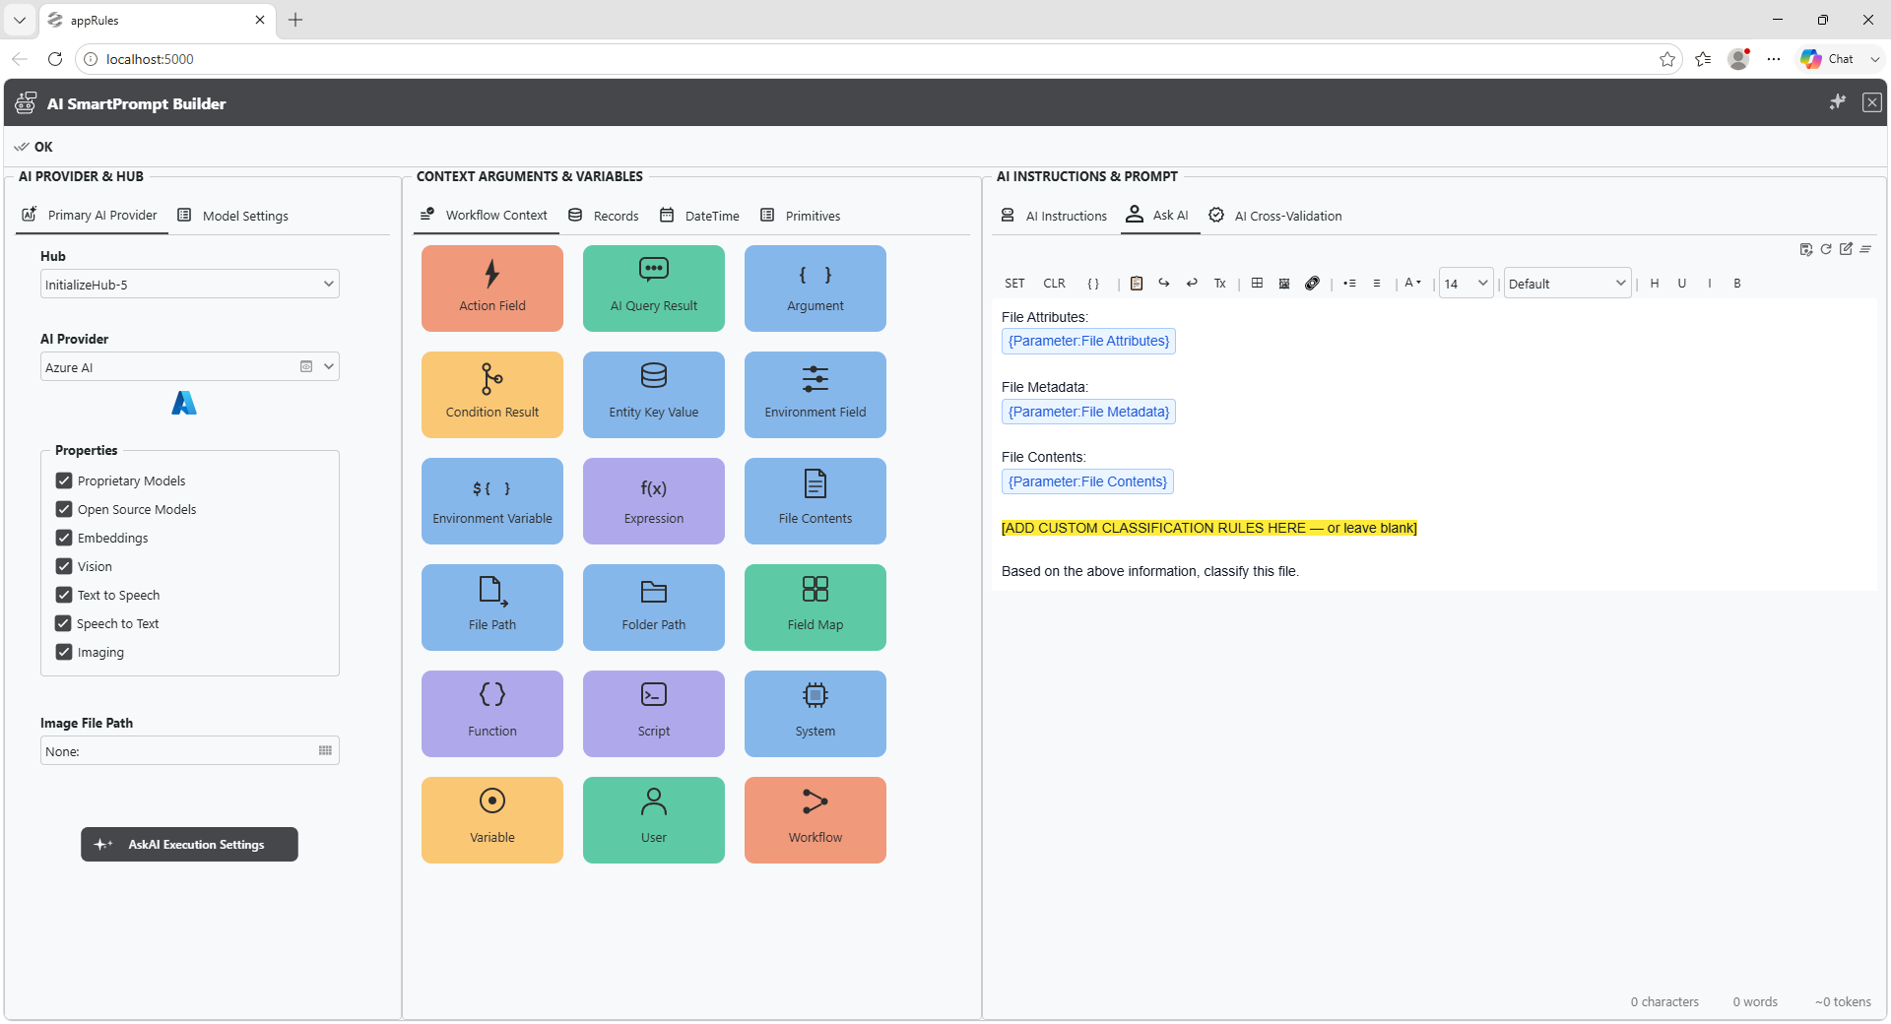Click the AskAI Execution Settings button
Screen dimensions: 1891x1024
click(x=189, y=845)
